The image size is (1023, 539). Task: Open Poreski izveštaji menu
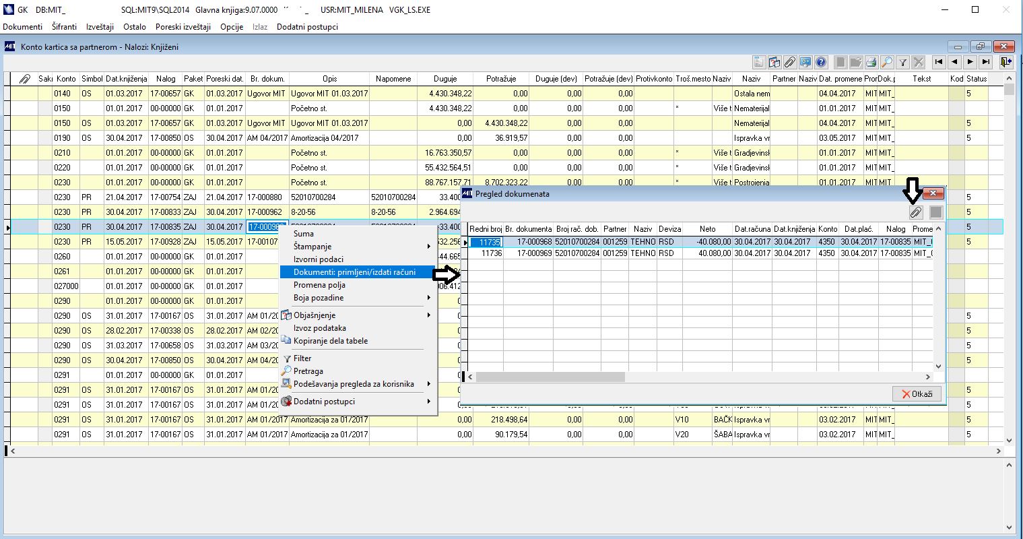click(x=183, y=27)
